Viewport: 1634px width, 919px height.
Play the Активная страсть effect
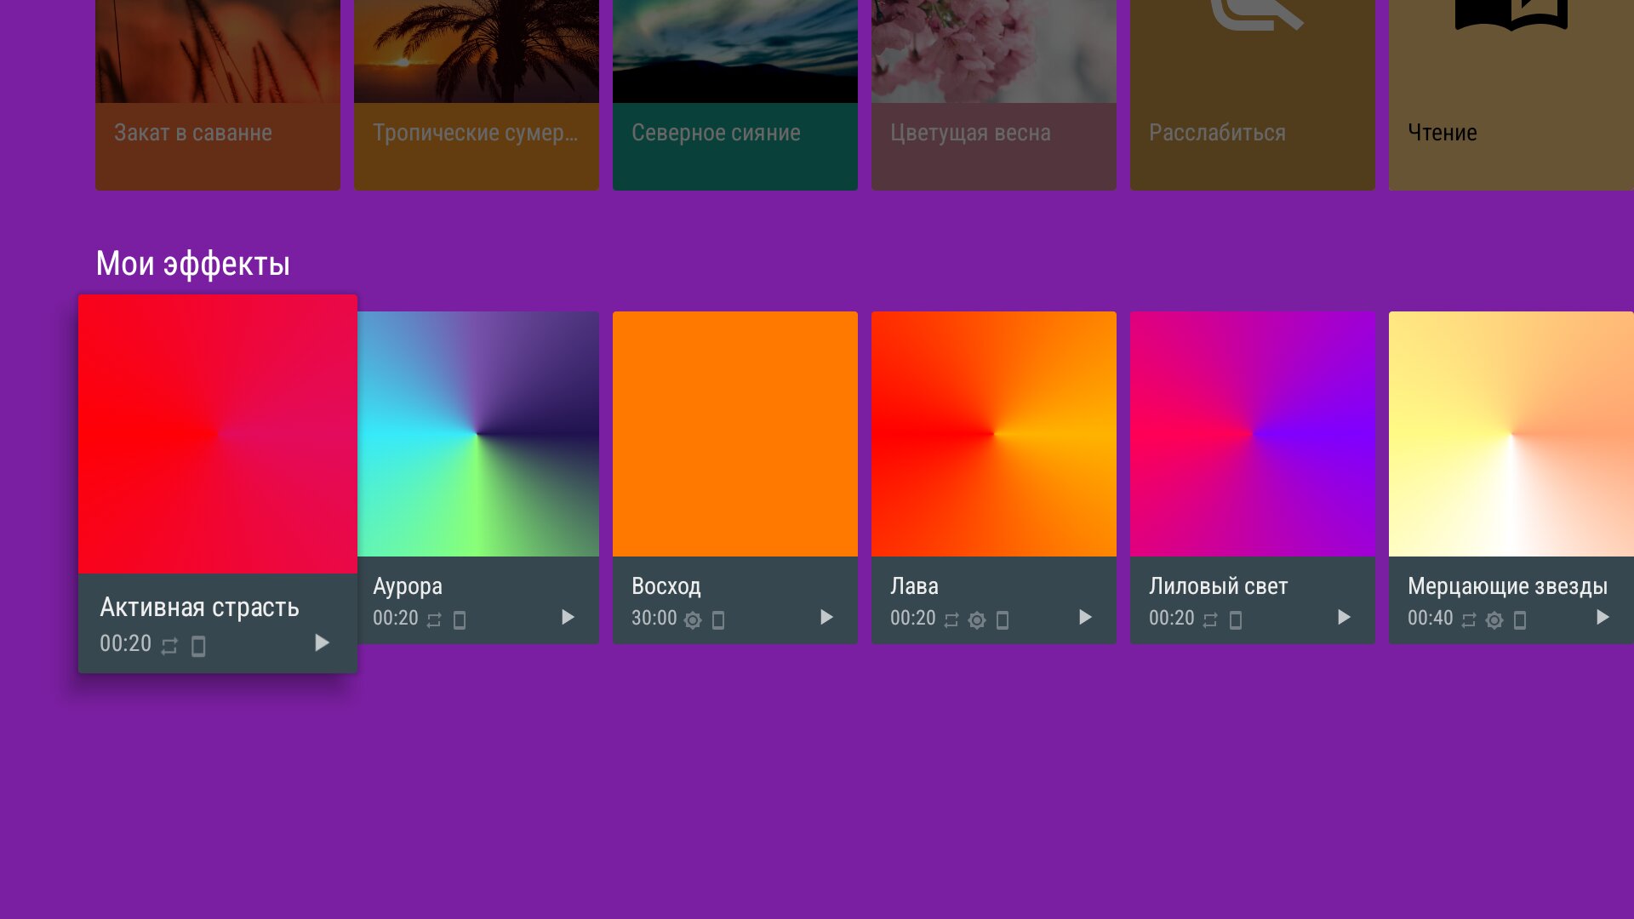pyautogui.click(x=322, y=642)
